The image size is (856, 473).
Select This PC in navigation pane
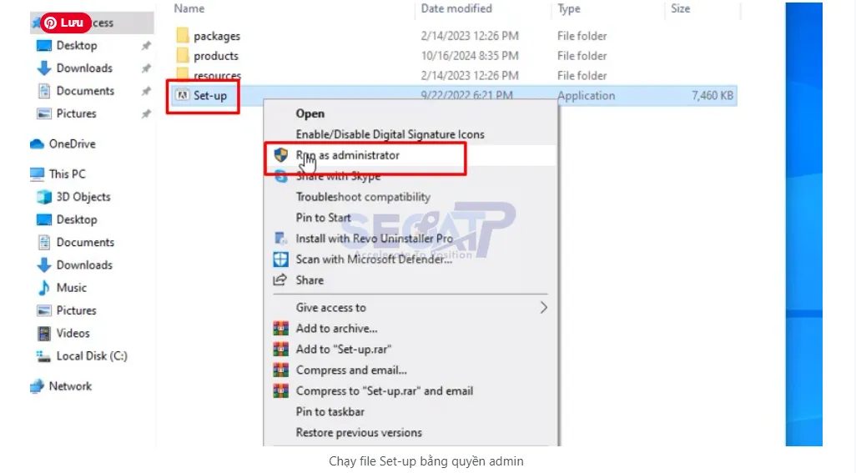[x=67, y=174]
